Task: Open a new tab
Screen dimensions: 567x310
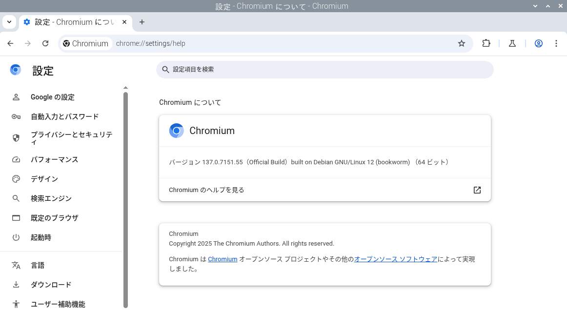Action: tap(142, 22)
